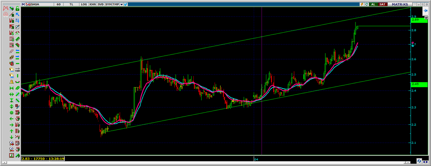The width and height of the screenshot is (431, 166).
Task: Toggle LOG scale button
Action: 83,4
